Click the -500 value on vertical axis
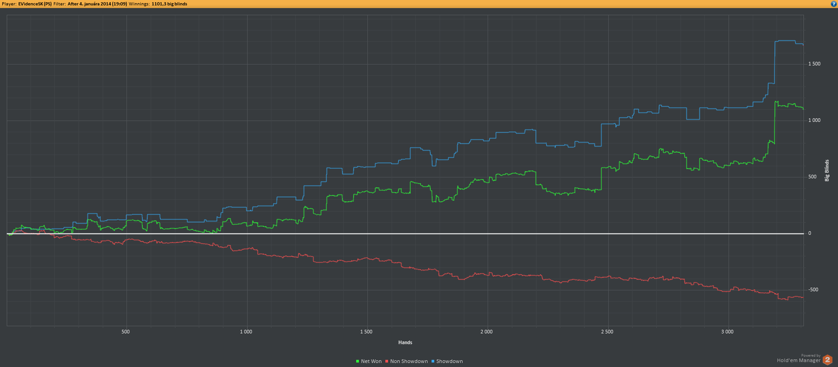838x367 pixels. [x=813, y=289]
